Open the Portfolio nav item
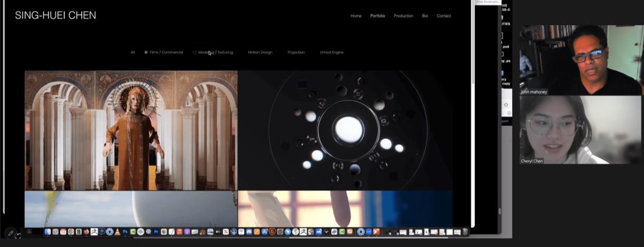The image size is (644, 247). point(378,15)
